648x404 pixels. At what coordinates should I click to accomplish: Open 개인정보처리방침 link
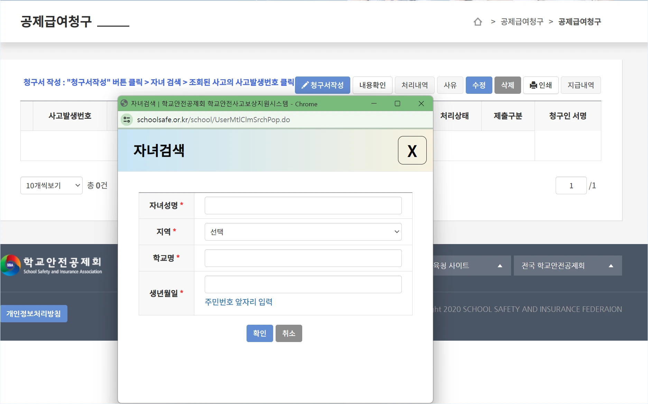pyautogui.click(x=34, y=314)
